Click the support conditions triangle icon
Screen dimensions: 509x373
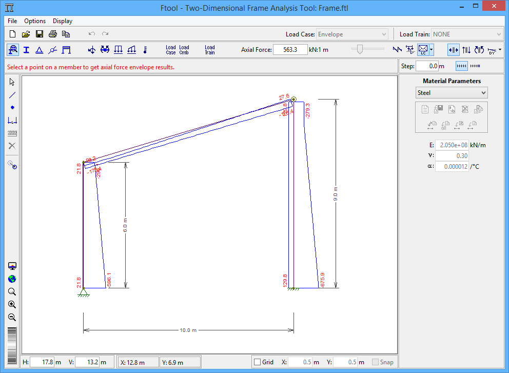[39, 50]
